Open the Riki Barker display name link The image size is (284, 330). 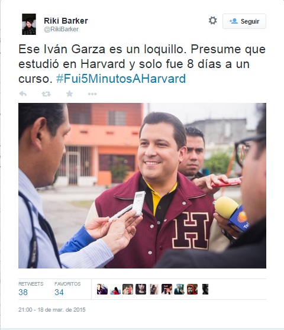click(66, 21)
